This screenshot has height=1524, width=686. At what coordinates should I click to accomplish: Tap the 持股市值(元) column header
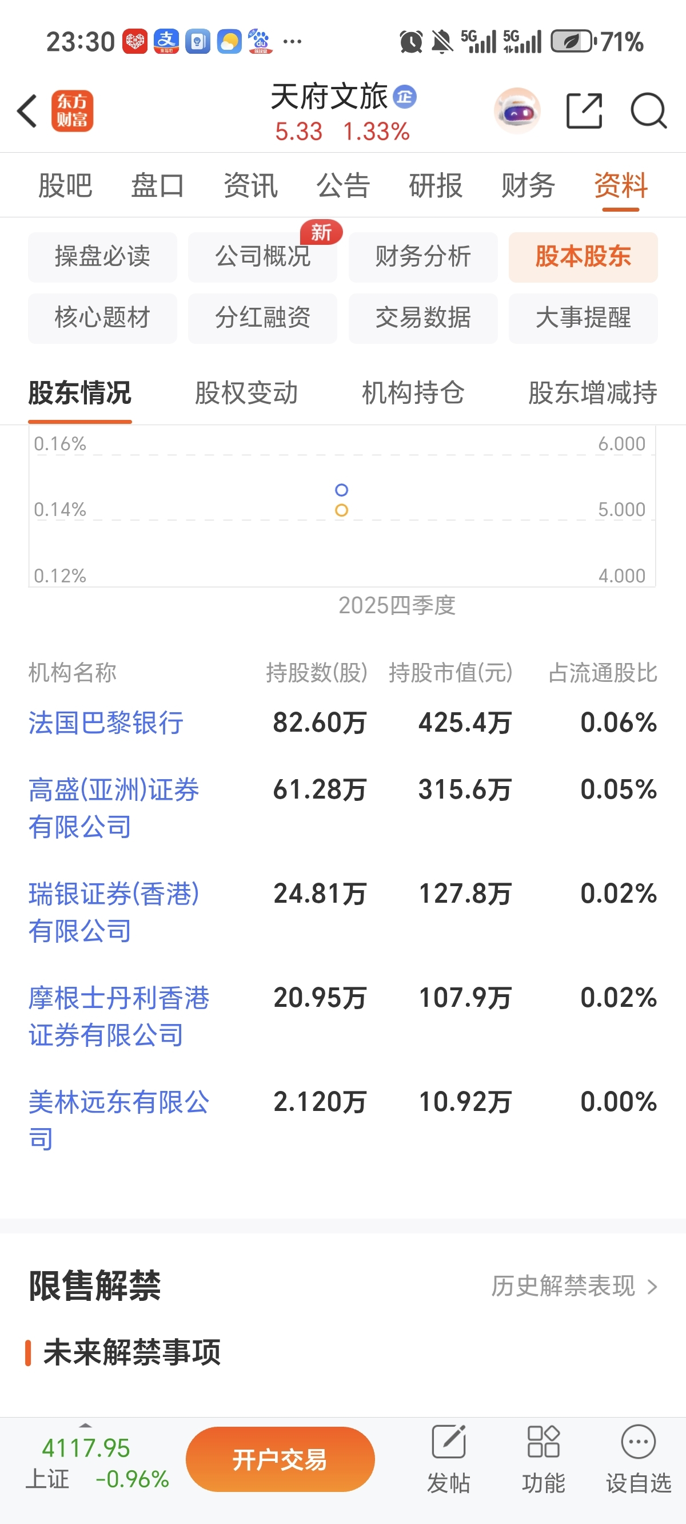(x=450, y=673)
